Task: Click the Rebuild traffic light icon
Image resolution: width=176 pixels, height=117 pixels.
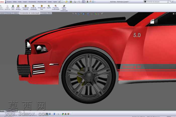Action: point(87,2)
